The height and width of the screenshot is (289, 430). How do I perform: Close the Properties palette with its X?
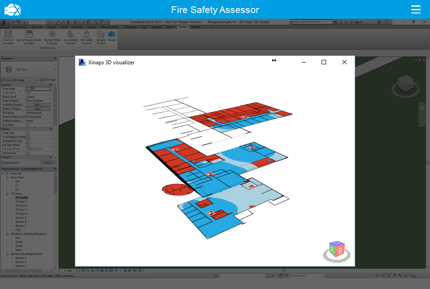click(55, 59)
